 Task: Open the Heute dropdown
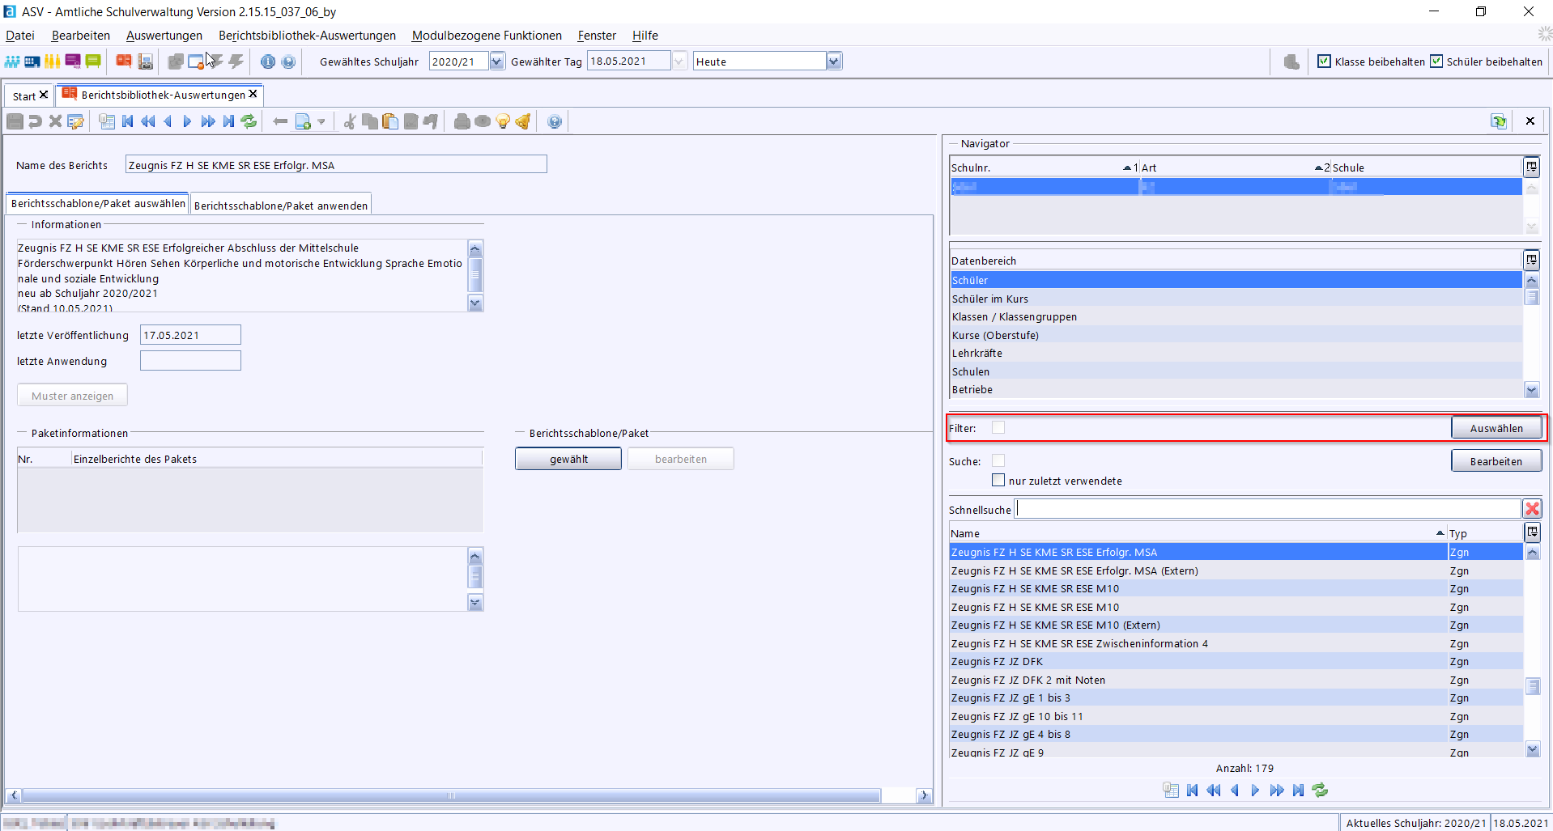[834, 61]
